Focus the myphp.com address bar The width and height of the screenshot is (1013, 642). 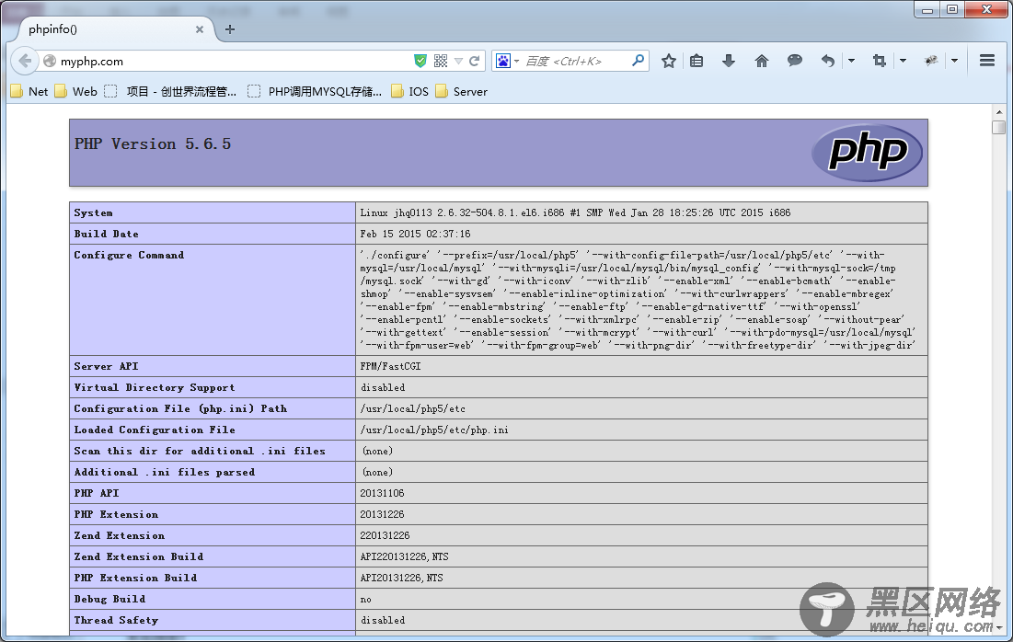click(233, 62)
